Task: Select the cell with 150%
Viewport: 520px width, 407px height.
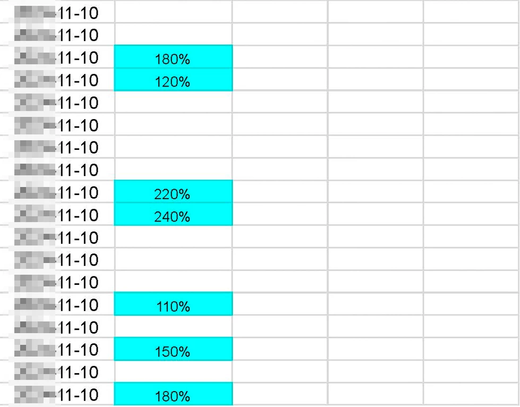Action: (173, 349)
